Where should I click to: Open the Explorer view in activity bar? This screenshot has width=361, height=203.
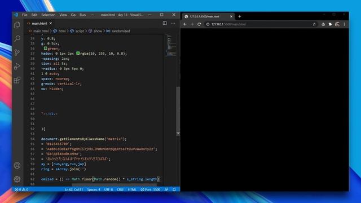[17, 25]
